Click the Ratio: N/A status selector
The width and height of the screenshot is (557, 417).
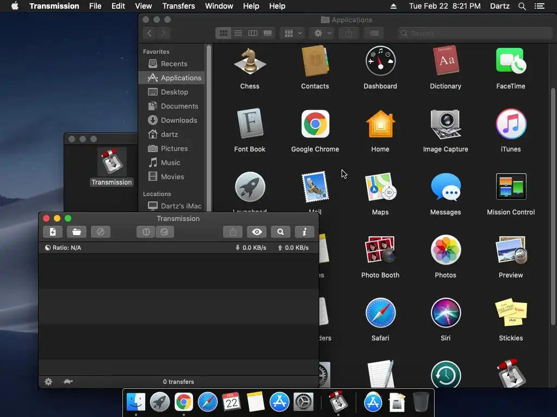tap(63, 248)
